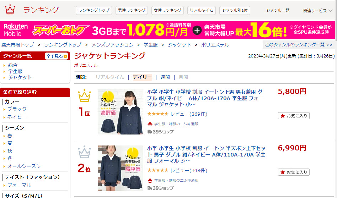Add the 6,990円 item to お気に入り

point(294,172)
